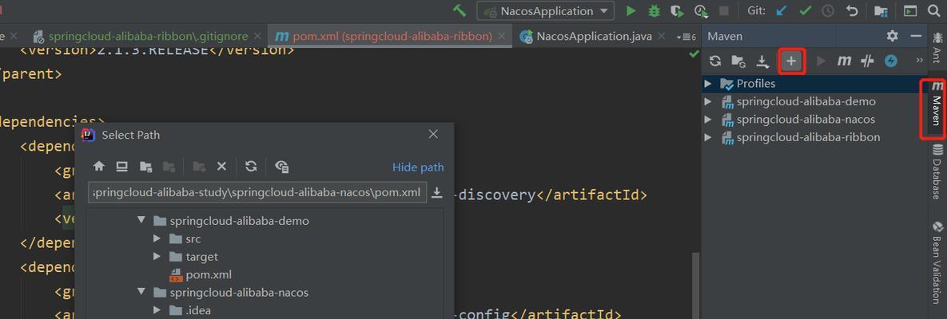Open Search Everywhere magnifier
947x319 pixels.
click(933, 11)
